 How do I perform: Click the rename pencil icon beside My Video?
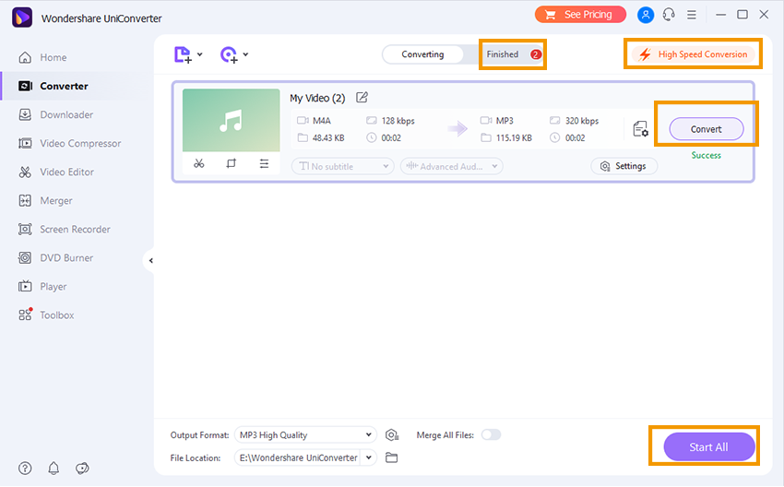pyautogui.click(x=362, y=98)
